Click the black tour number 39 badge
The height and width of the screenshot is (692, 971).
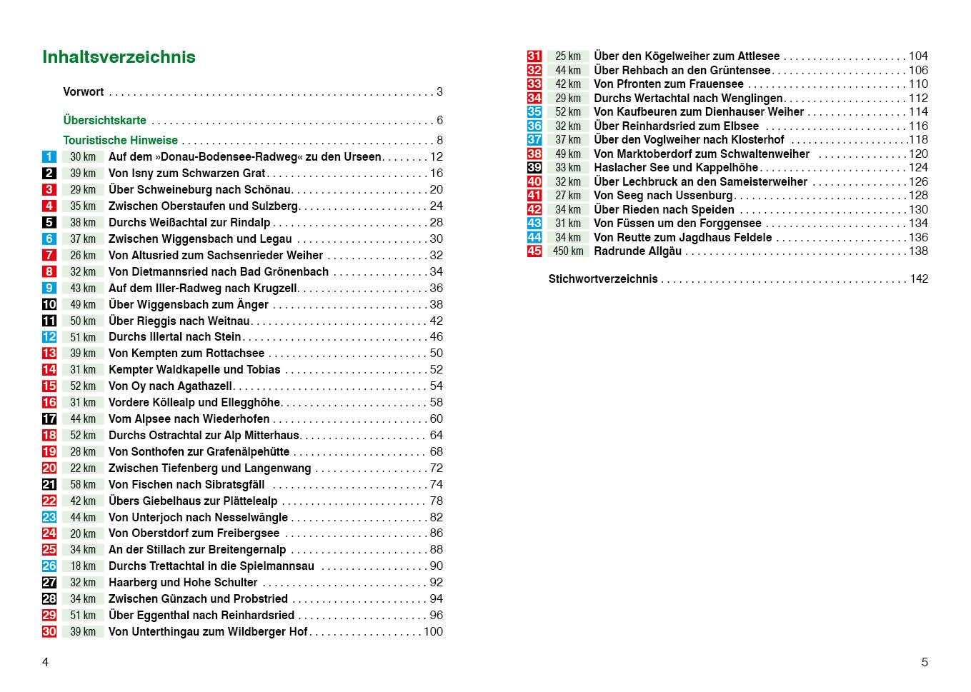point(534,168)
